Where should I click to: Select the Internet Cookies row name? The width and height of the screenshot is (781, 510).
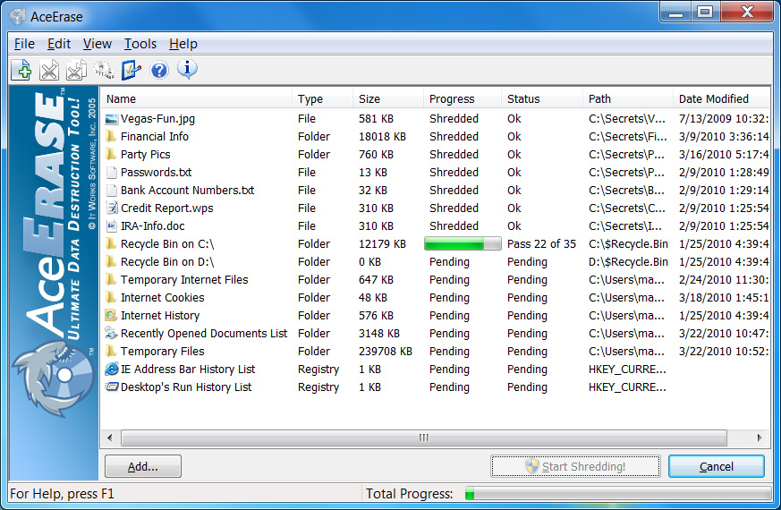(x=163, y=298)
